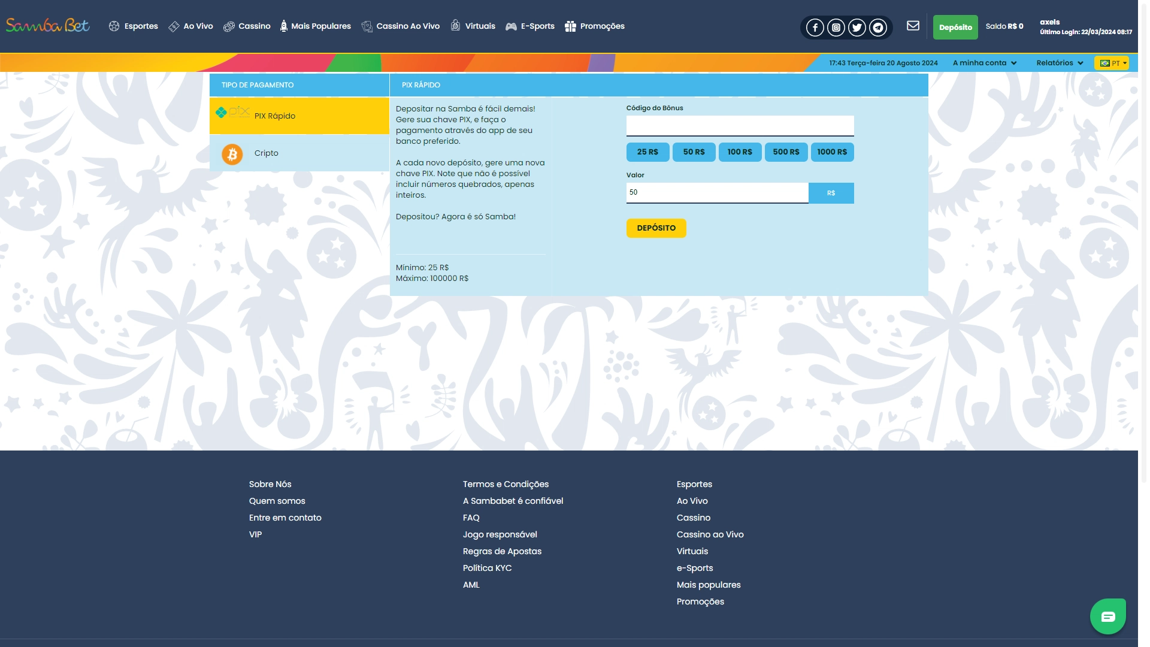Click the Ao Vivo ticket icon
1150x647 pixels.
174,26
